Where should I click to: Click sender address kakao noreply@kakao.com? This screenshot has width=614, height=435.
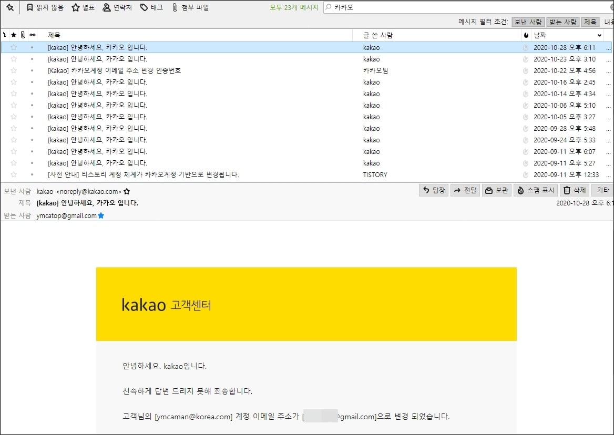tap(79, 191)
